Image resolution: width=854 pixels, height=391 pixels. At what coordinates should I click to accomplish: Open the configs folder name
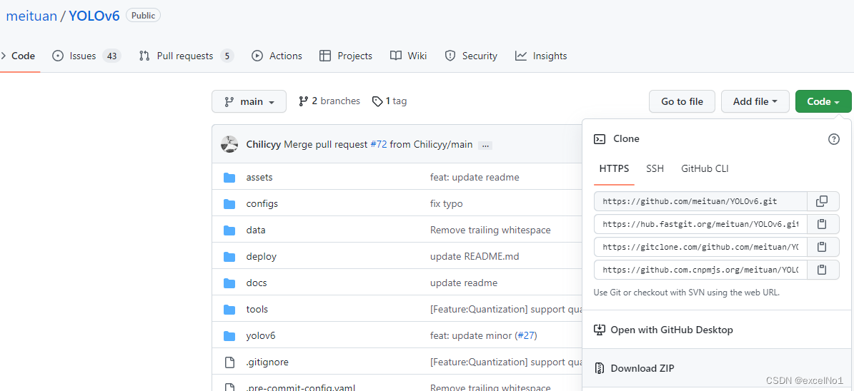262,204
